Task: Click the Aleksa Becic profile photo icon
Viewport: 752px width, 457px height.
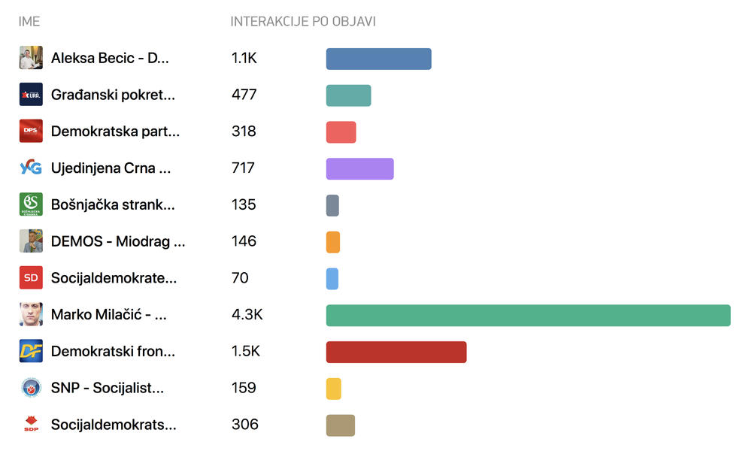Action: click(31, 58)
